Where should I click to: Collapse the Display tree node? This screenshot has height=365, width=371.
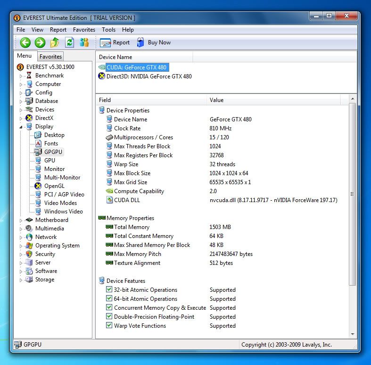pos(21,127)
